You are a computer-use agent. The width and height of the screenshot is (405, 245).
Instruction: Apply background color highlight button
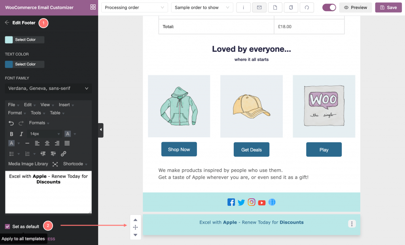tap(11, 143)
